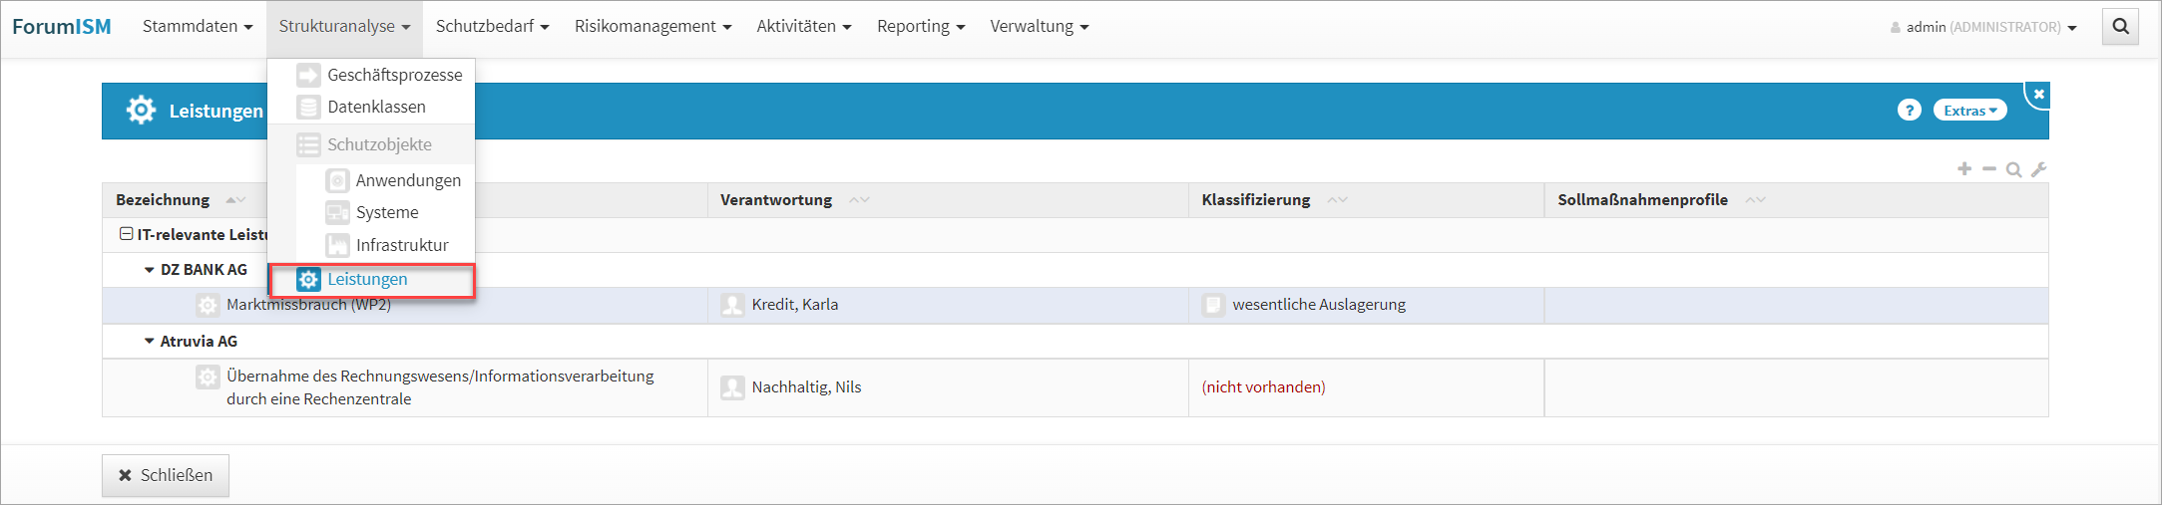The image size is (2162, 505).
Task: Click the person icon next to Nachhaltig, Nils
Action: point(732,387)
